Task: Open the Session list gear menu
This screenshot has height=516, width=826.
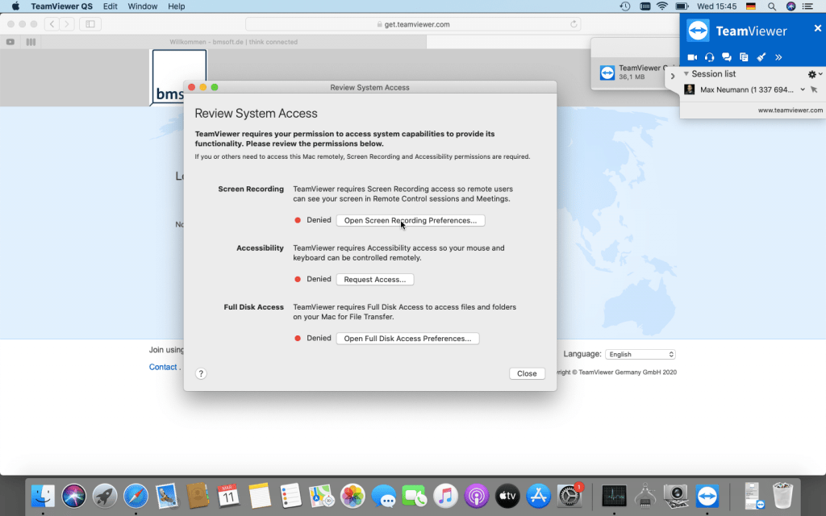Action: 815,74
